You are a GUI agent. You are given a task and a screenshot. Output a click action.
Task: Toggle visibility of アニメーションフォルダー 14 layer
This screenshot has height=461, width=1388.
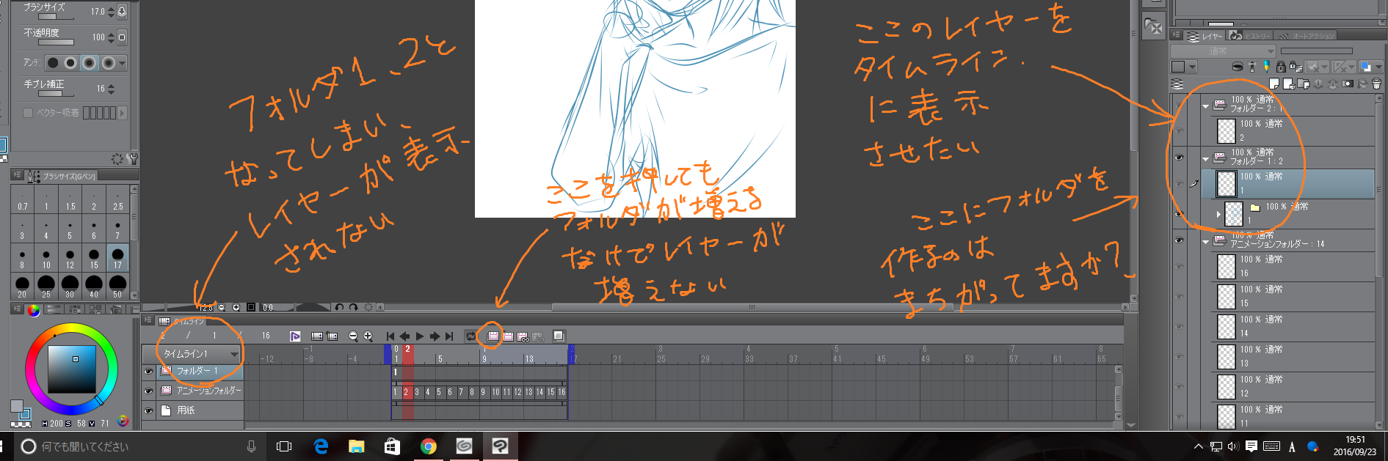click(1179, 240)
